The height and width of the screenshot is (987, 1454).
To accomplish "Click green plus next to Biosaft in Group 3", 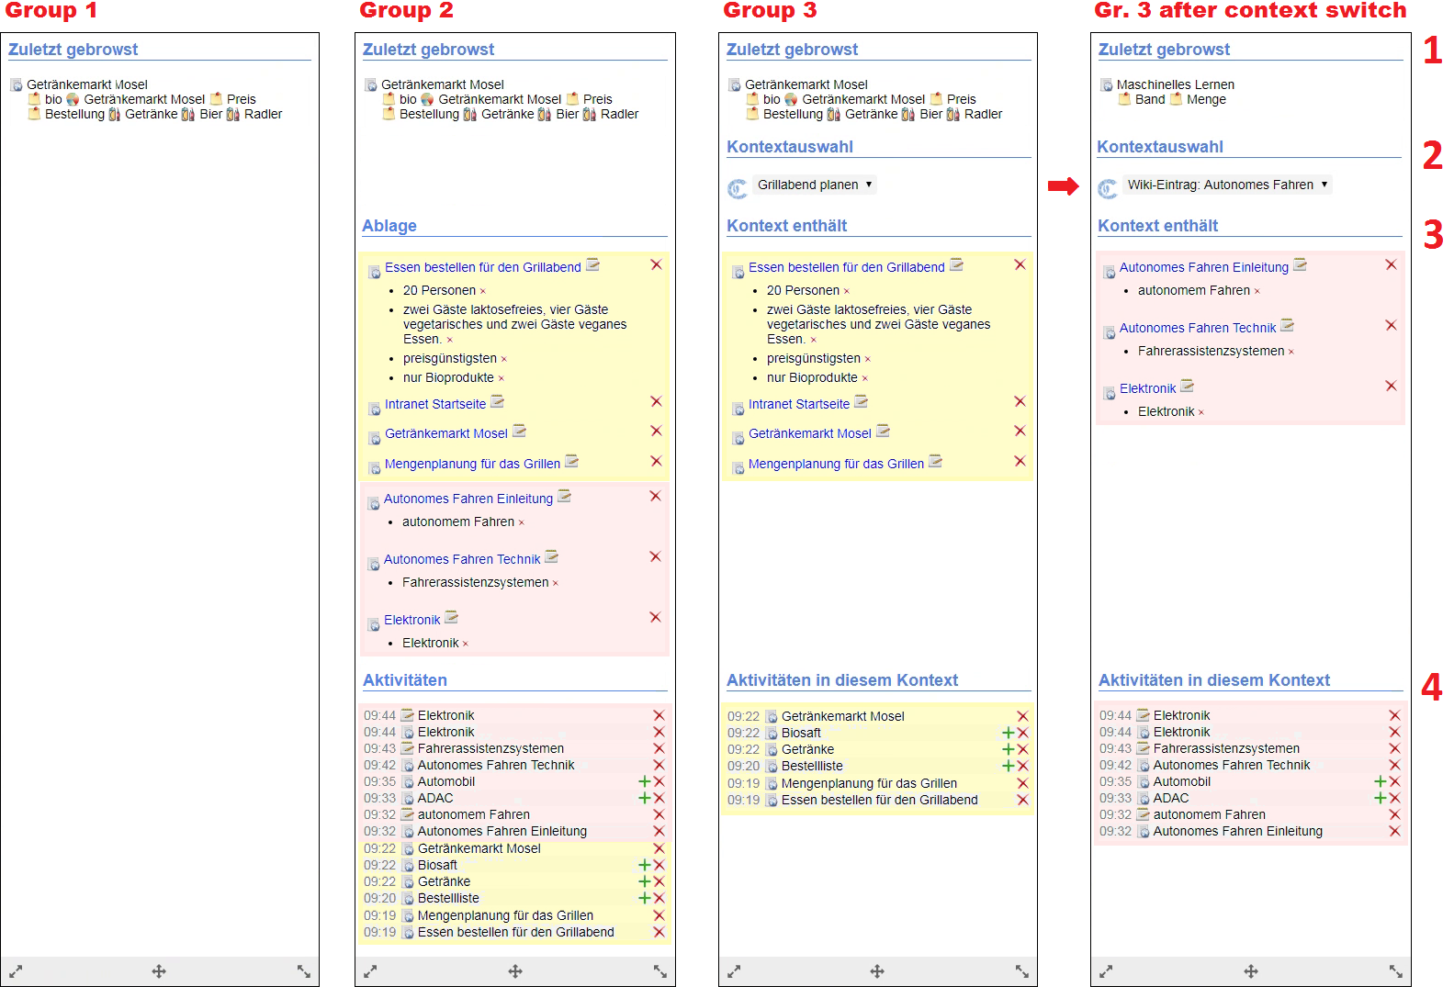I will tap(1008, 733).
